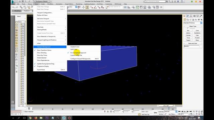
Task: Expand Viewport Lighting and Shadows submenu
Action: tap(50, 40)
